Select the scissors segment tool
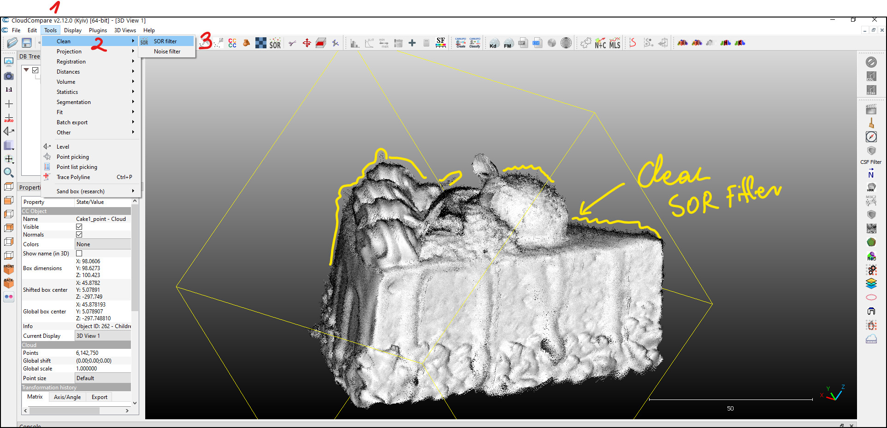 [292, 43]
